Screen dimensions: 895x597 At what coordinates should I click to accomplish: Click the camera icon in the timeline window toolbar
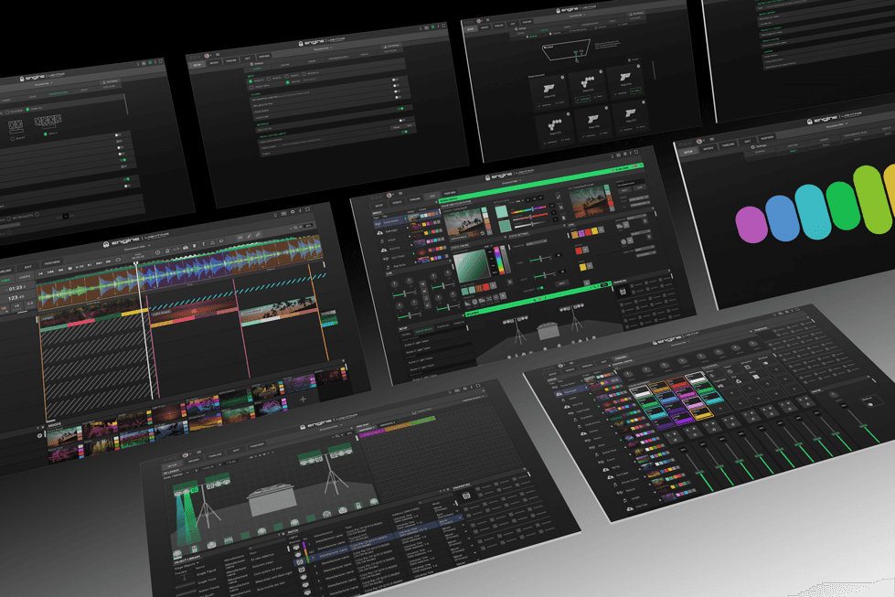[186, 247]
